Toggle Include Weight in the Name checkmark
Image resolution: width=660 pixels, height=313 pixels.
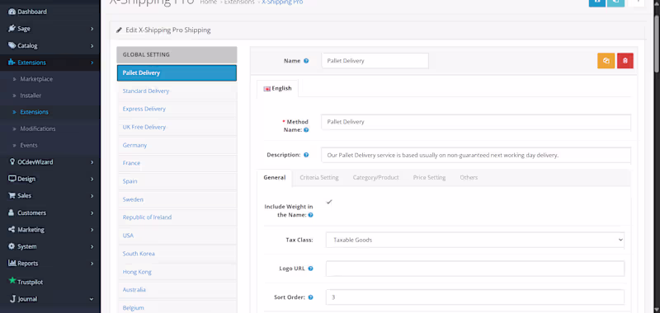[329, 202]
